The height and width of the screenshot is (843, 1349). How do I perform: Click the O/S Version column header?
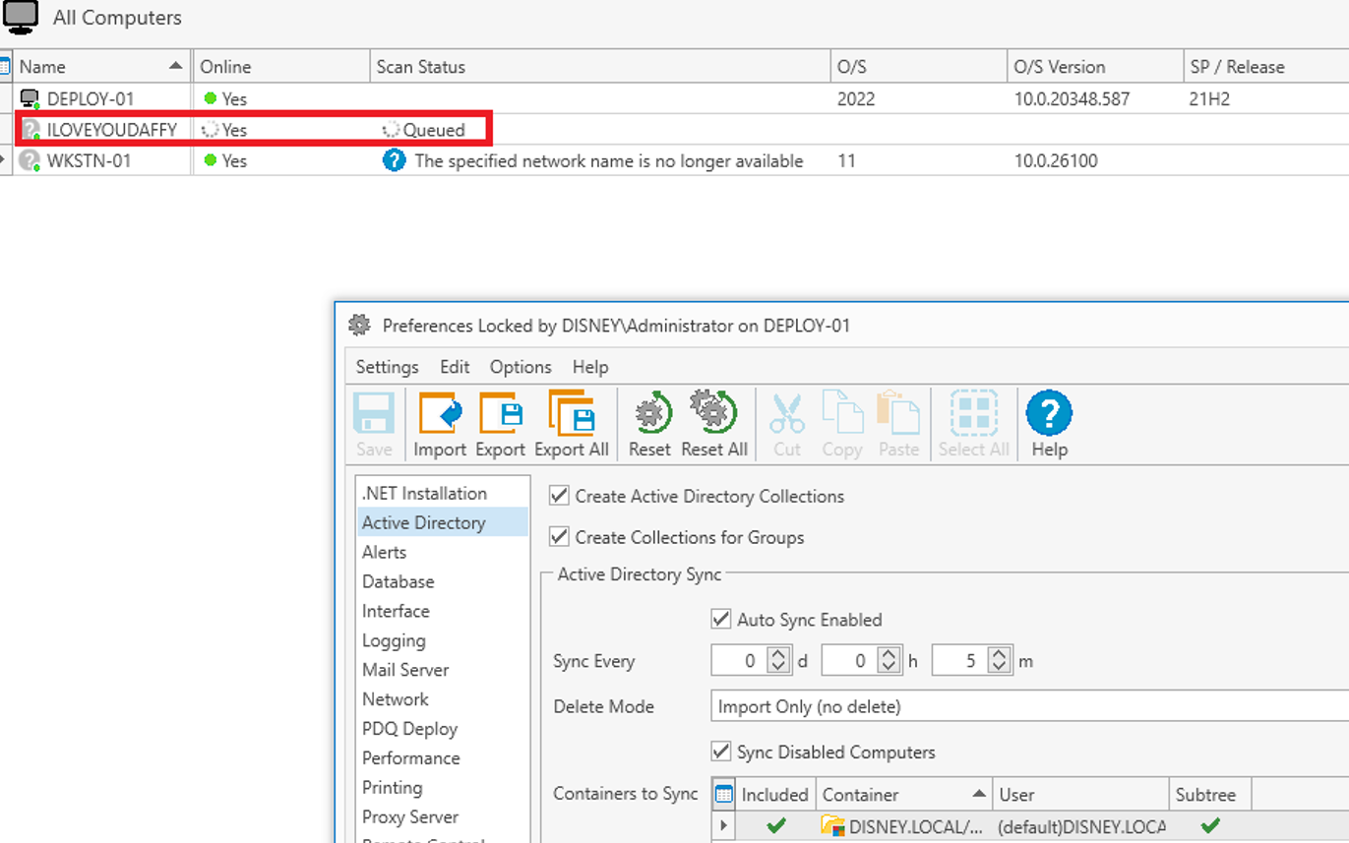tap(1094, 67)
